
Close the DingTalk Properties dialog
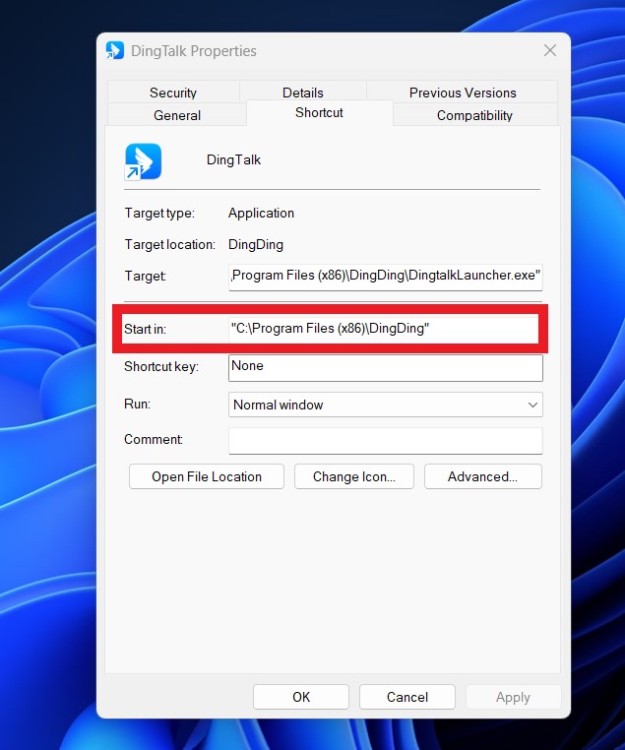pyautogui.click(x=550, y=50)
